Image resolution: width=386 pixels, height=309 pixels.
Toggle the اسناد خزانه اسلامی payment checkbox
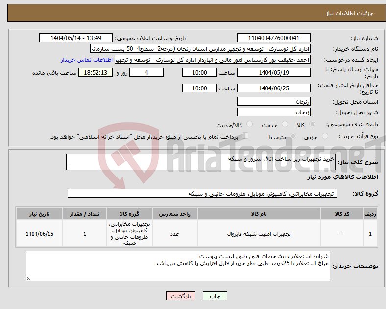(x=245, y=136)
